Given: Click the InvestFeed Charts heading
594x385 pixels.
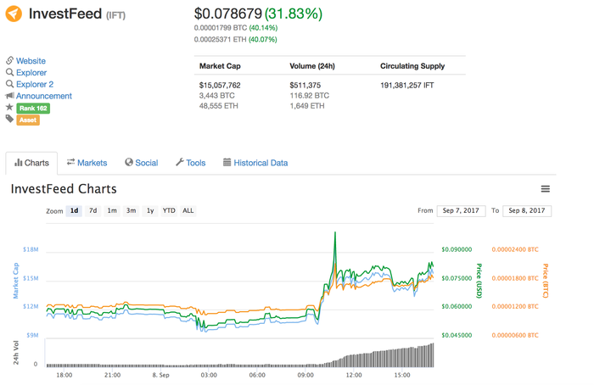Looking at the screenshot, I should 64,189.
